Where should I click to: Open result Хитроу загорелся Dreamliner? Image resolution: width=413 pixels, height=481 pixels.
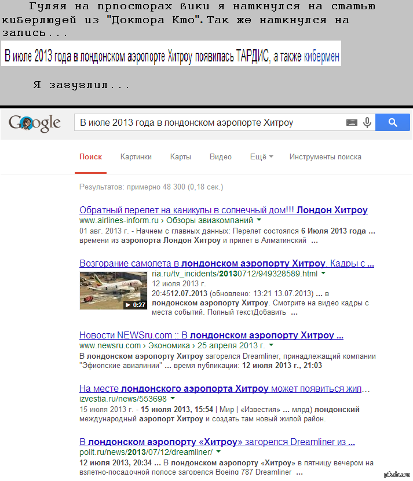click(x=217, y=442)
